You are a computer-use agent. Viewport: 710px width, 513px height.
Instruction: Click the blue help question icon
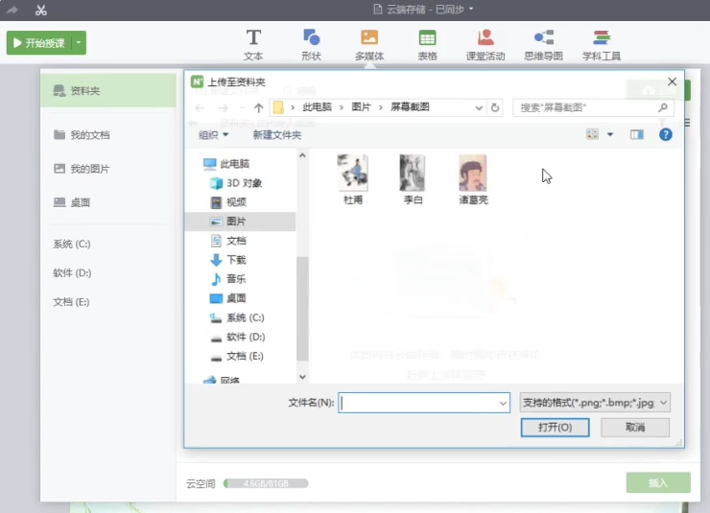tap(665, 134)
